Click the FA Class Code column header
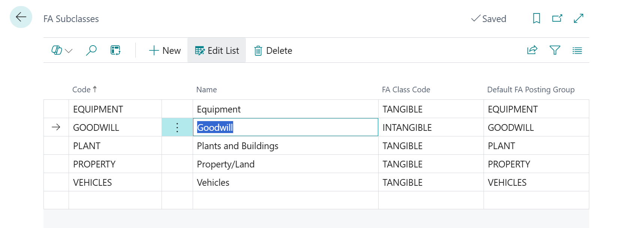The width and height of the screenshot is (626, 228). point(406,90)
